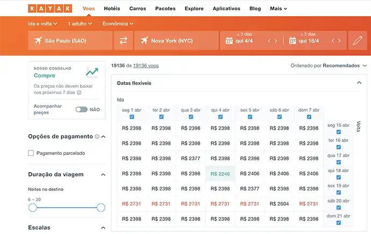Open Aplicativos tab
Screen dimensions: 371x234
click(226, 9)
